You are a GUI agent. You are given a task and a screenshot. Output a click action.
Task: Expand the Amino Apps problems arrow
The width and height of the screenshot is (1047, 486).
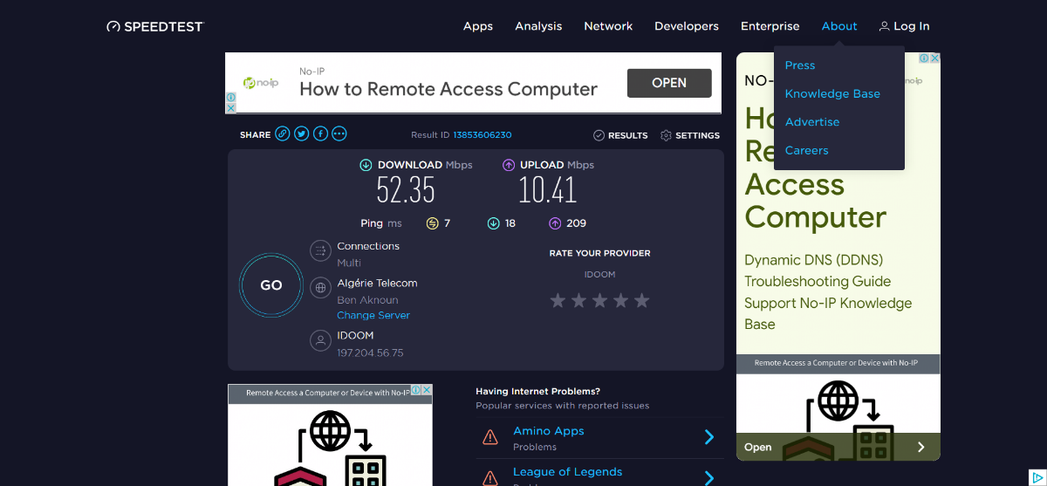pos(709,437)
